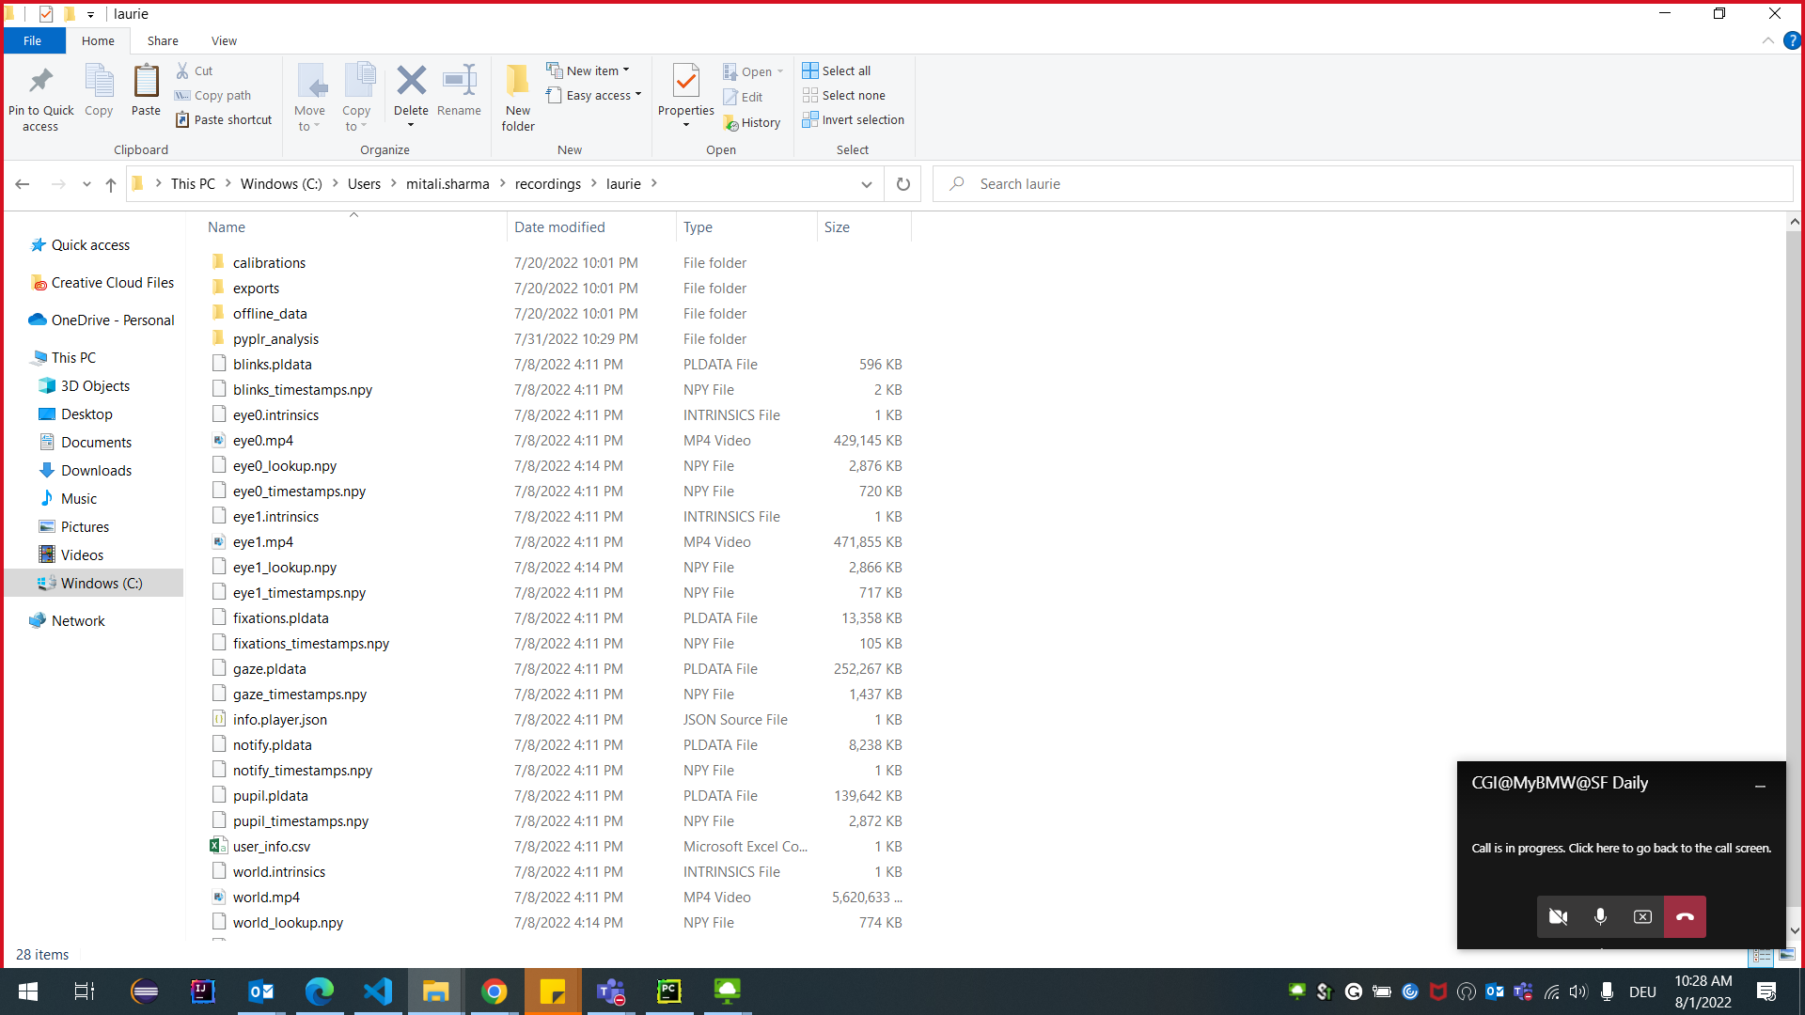The height and width of the screenshot is (1015, 1805).
Task: Click the Rename ribbon icon
Action: [x=459, y=81]
